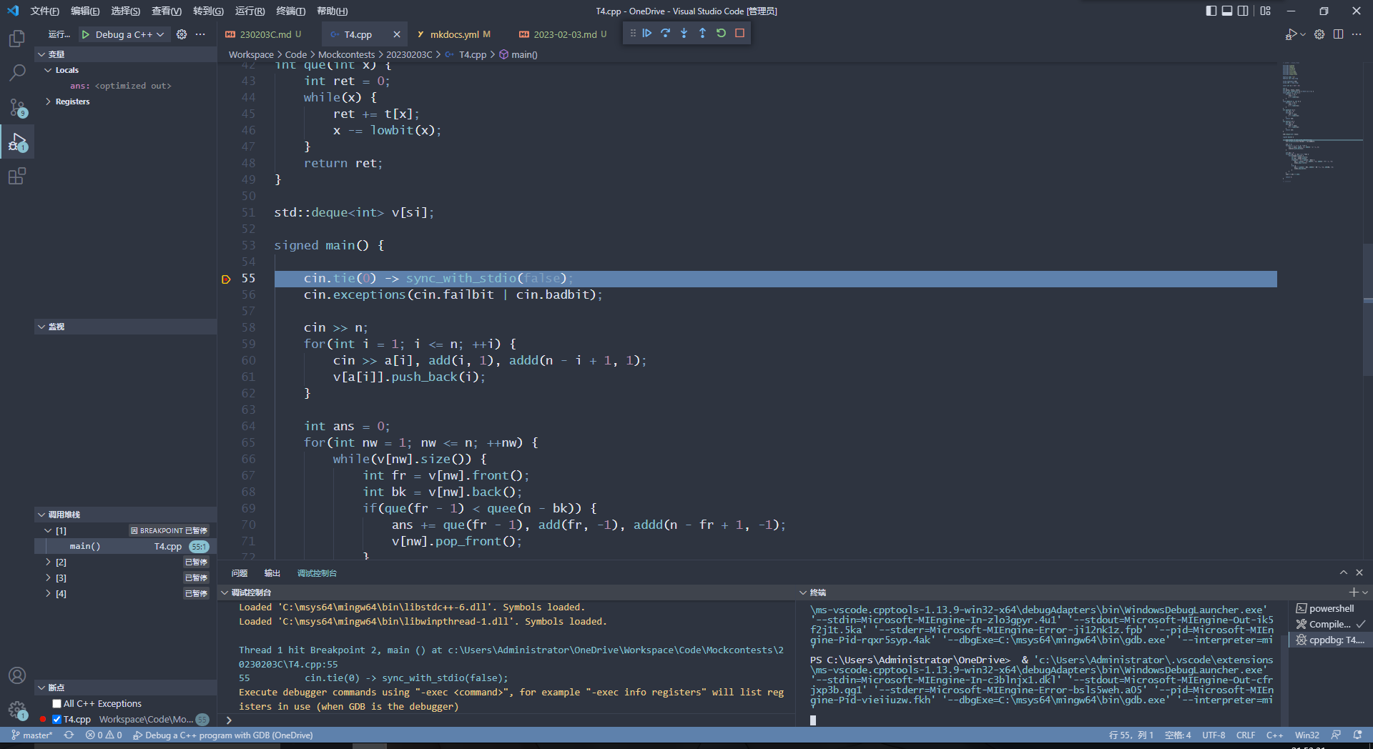Expand thread [2] in call stack

pos(48,562)
